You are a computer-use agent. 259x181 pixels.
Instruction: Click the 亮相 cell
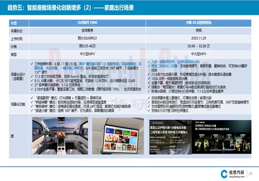pyautogui.click(x=199, y=31)
